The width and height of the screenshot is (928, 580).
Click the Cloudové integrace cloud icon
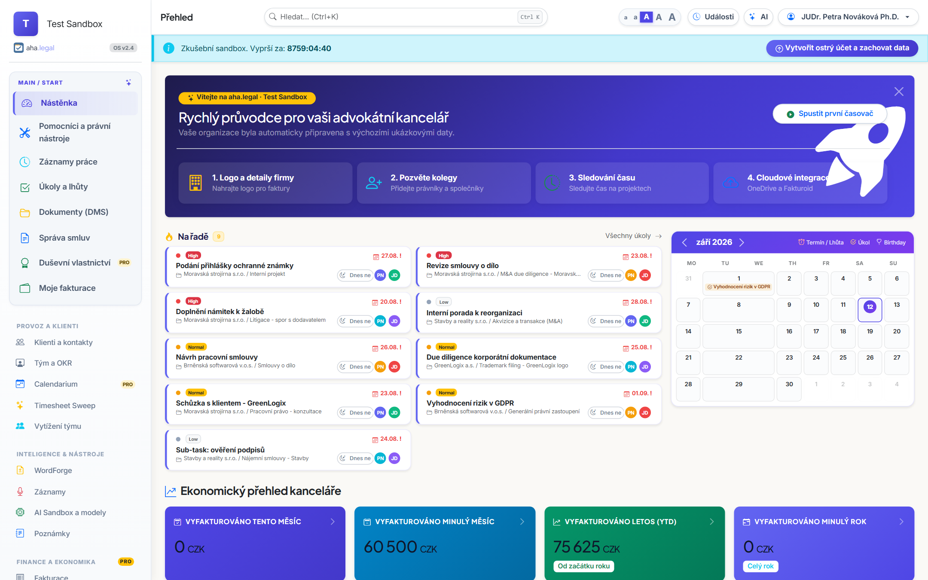pyautogui.click(x=730, y=183)
